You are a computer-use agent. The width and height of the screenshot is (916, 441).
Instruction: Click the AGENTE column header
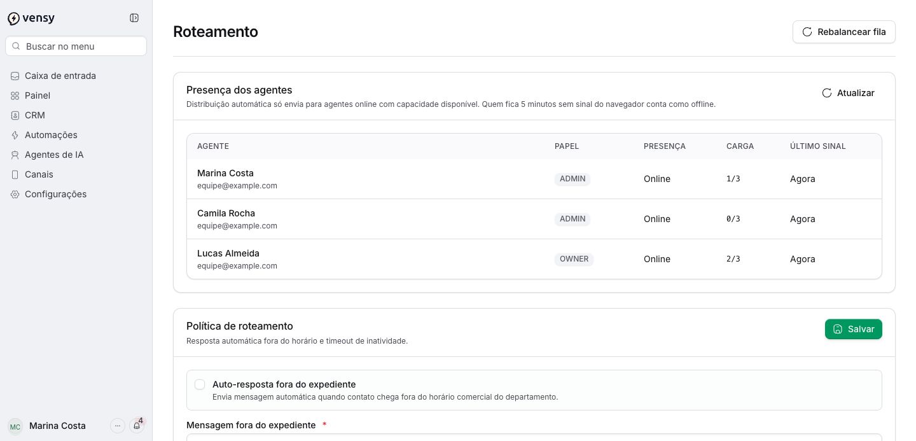tap(213, 146)
